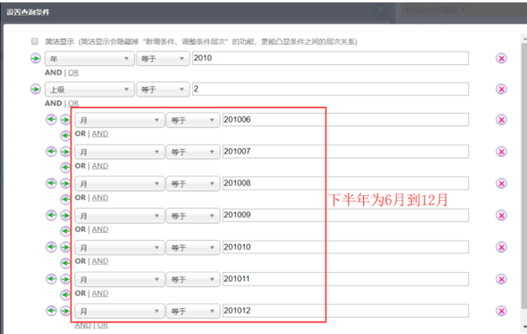Delete the 年 等于 2010 condition
Image resolution: width=527 pixels, height=334 pixels.
click(501, 59)
